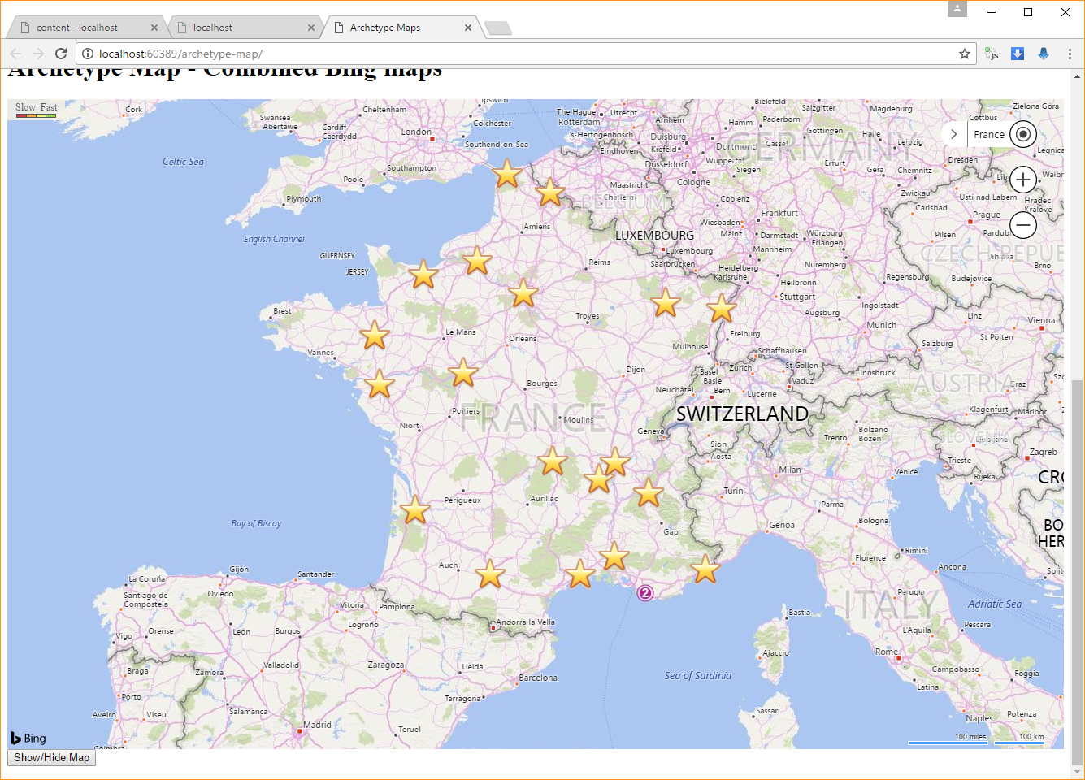The height and width of the screenshot is (780, 1085).
Task: View site information icon in address bar
Action: [x=88, y=54]
